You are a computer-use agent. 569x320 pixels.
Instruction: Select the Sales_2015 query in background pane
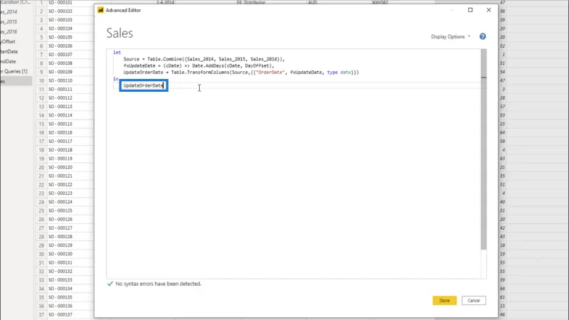[9, 21]
